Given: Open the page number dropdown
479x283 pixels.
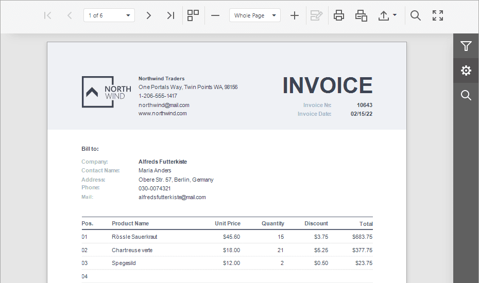Looking at the screenshot, I should [x=128, y=15].
